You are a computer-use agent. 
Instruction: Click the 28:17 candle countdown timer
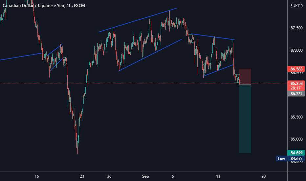click(295, 88)
